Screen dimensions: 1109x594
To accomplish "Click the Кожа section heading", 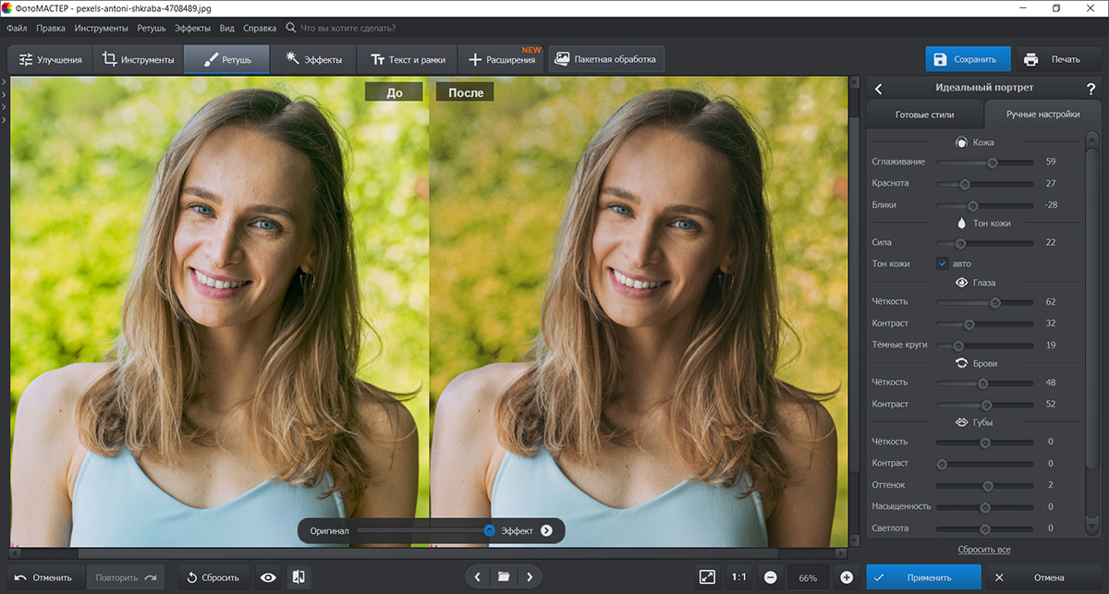I will (975, 142).
